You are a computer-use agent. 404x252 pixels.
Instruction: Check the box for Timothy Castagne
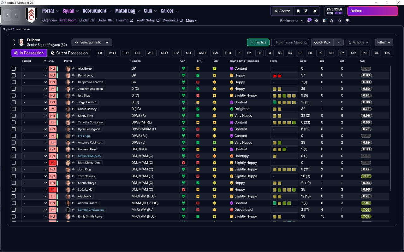(x=14, y=122)
